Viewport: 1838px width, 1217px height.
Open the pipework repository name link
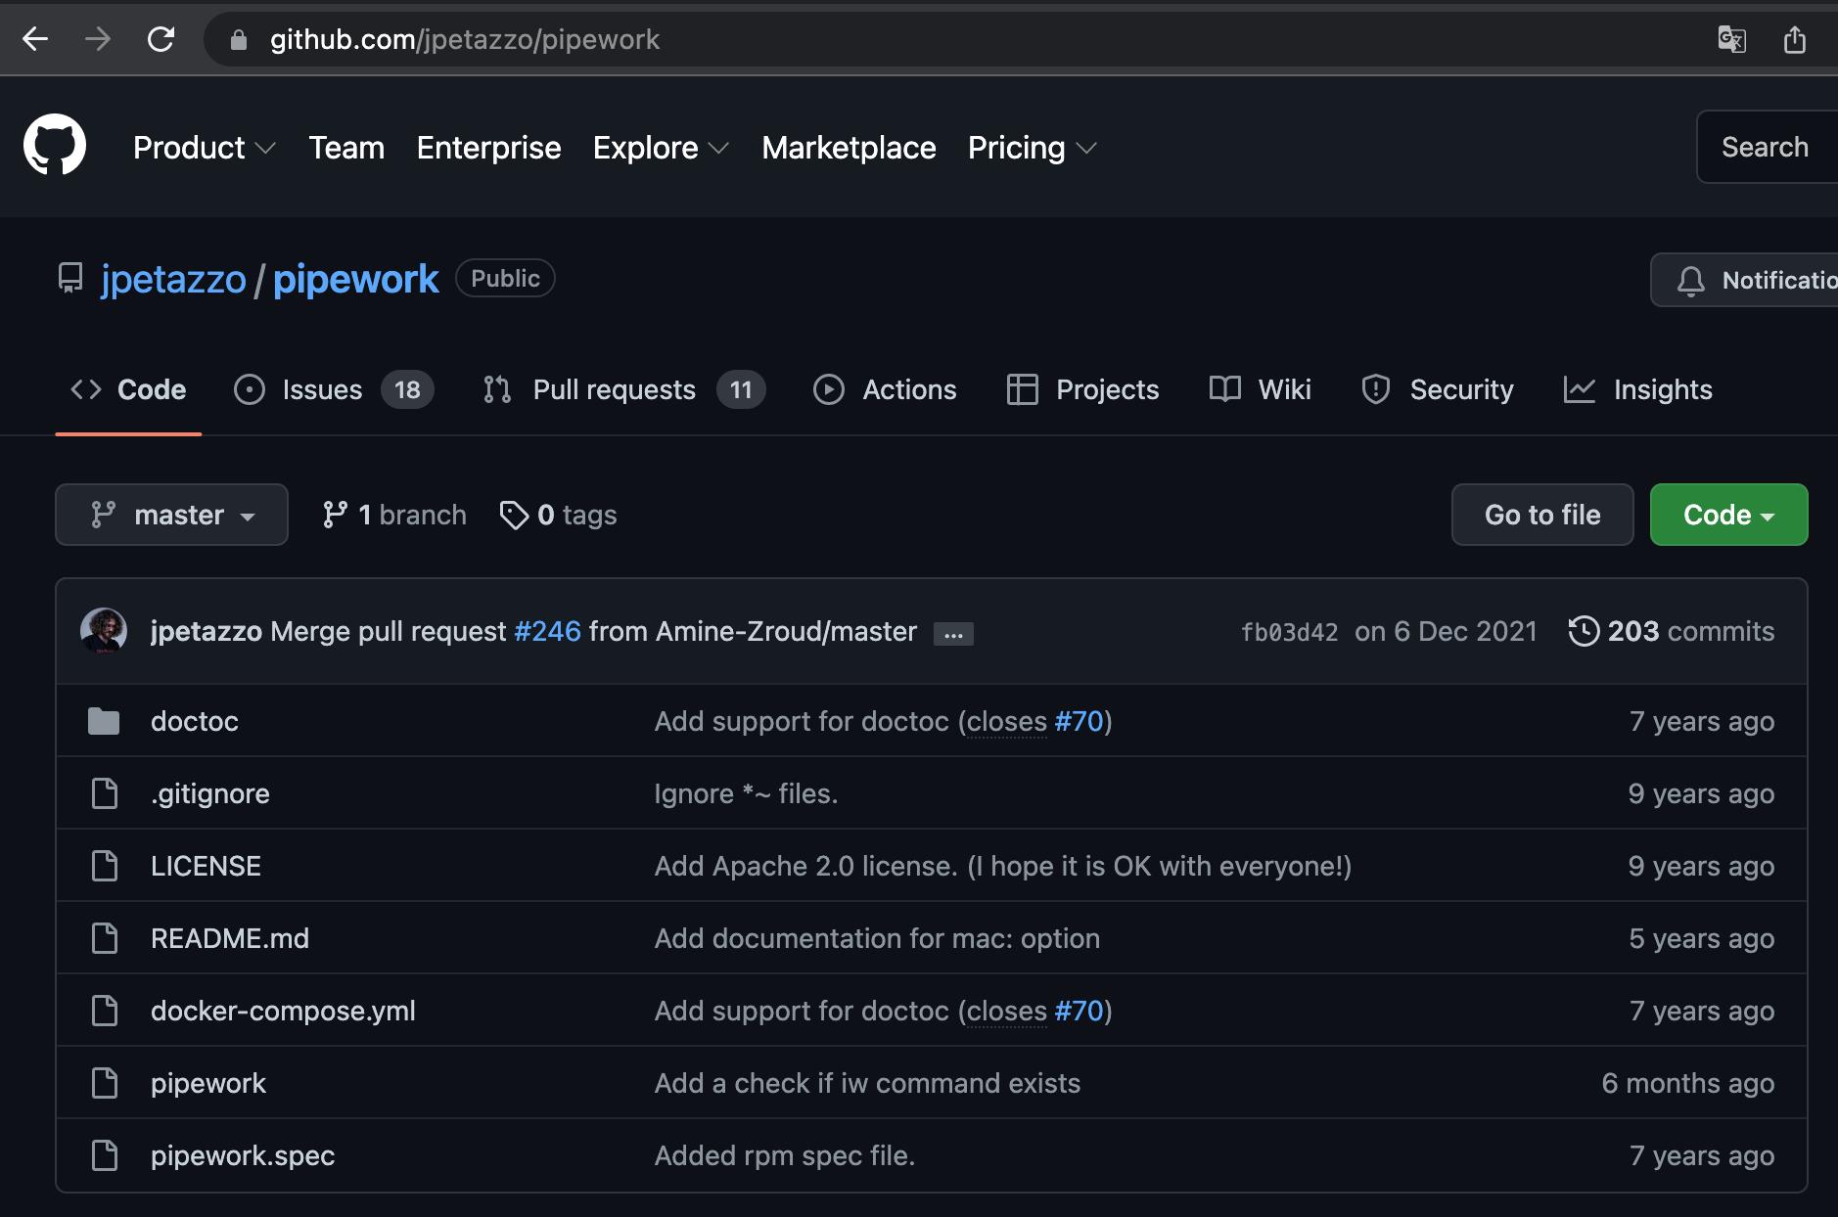coord(355,279)
